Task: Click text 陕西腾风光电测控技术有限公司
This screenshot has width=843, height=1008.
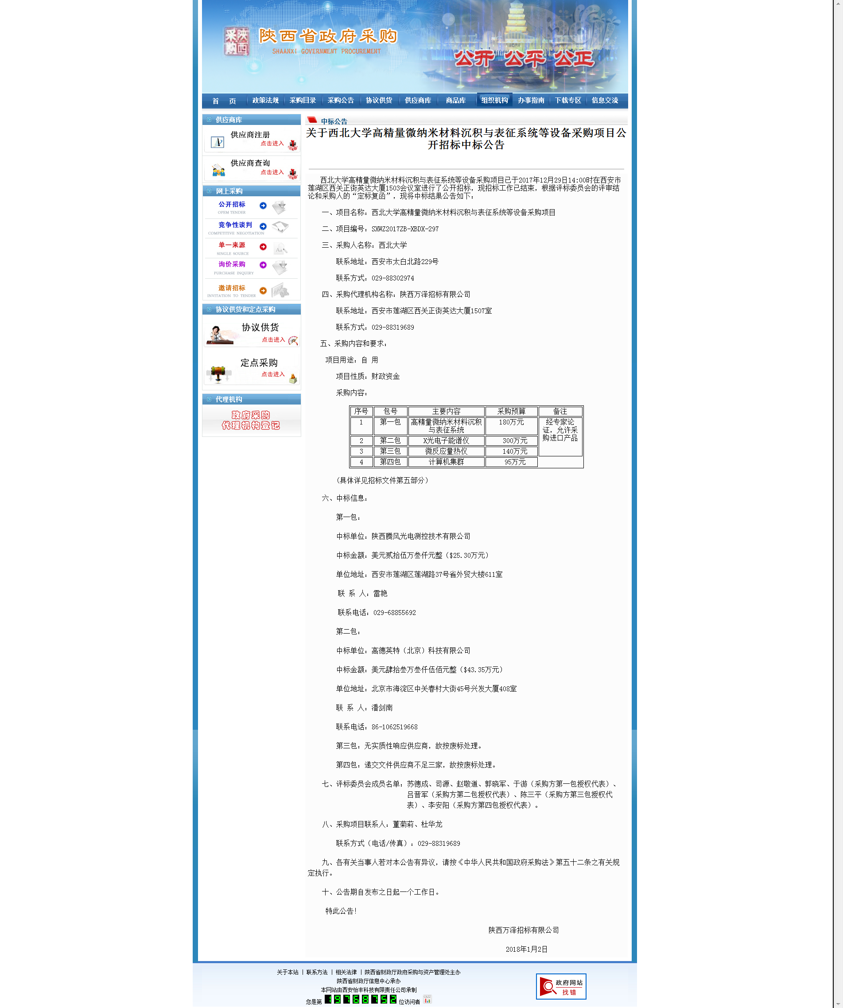Action: (x=421, y=537)
